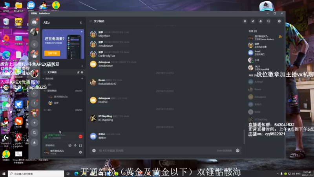Add a channel to the 语音分组 group

tap(82, 79)
